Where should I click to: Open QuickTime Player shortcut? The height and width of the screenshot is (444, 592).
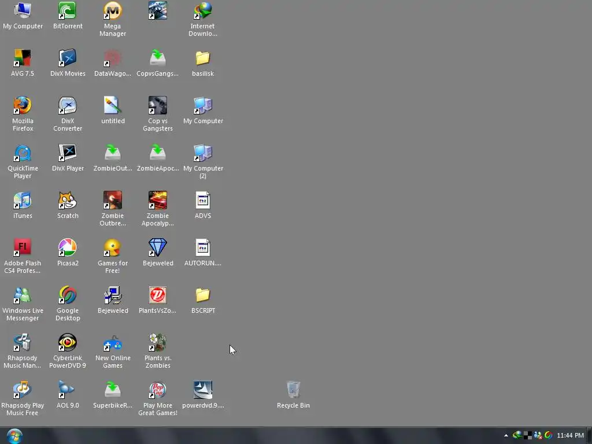pos(23,161)
